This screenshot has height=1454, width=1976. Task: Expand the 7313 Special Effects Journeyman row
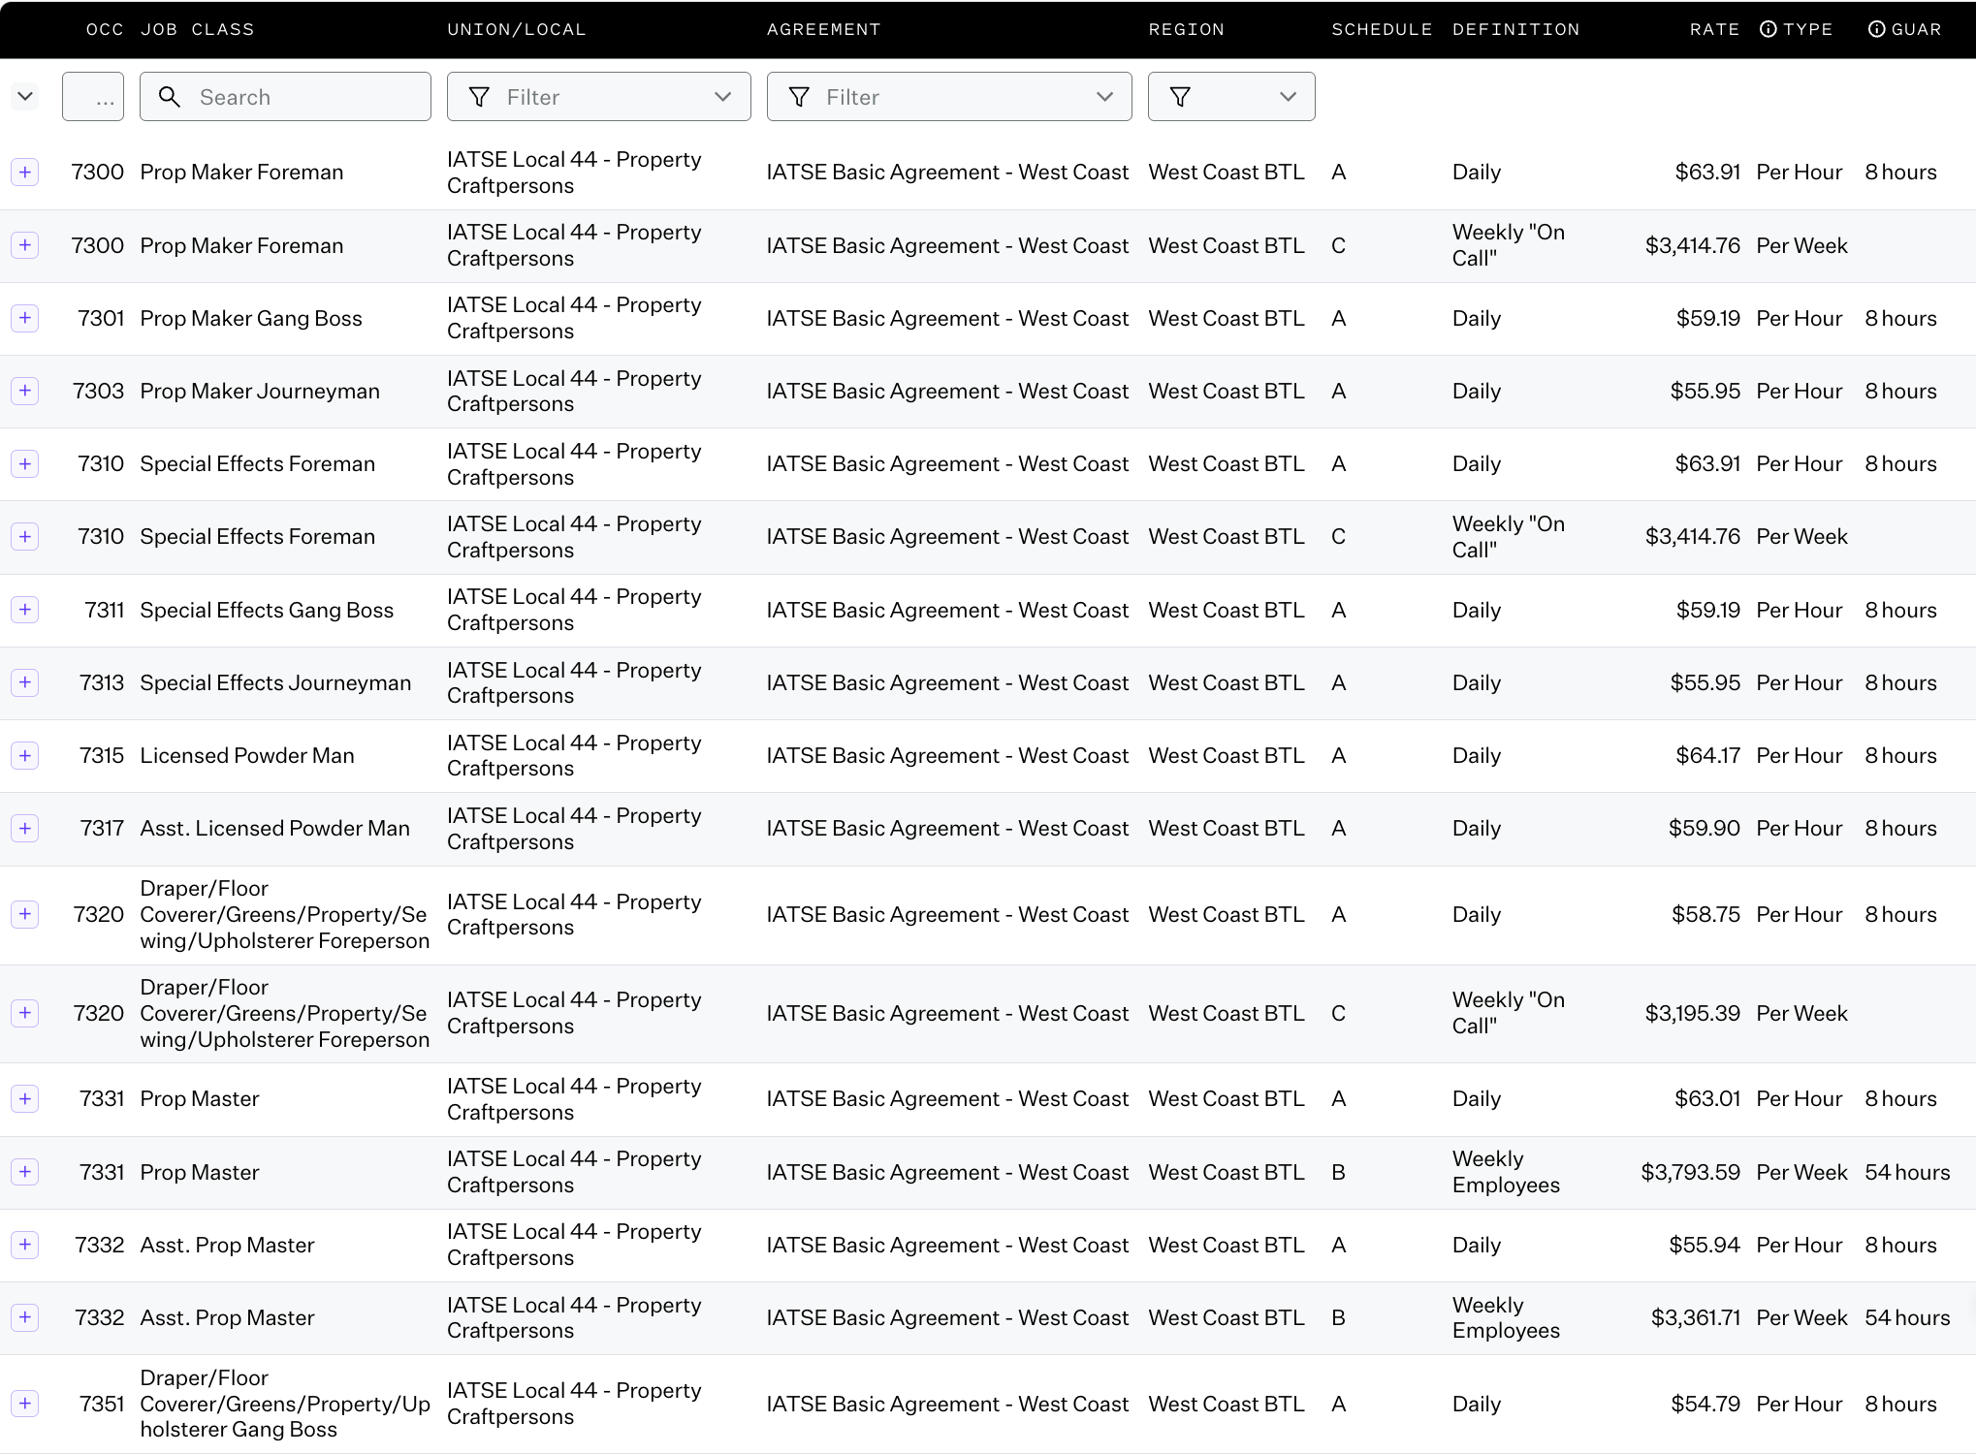point(25,682)
